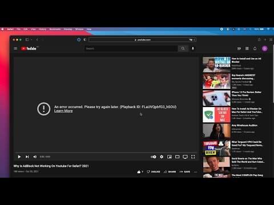
Task: Open the YouTube apps grid
Action: (x=247, y=48)
